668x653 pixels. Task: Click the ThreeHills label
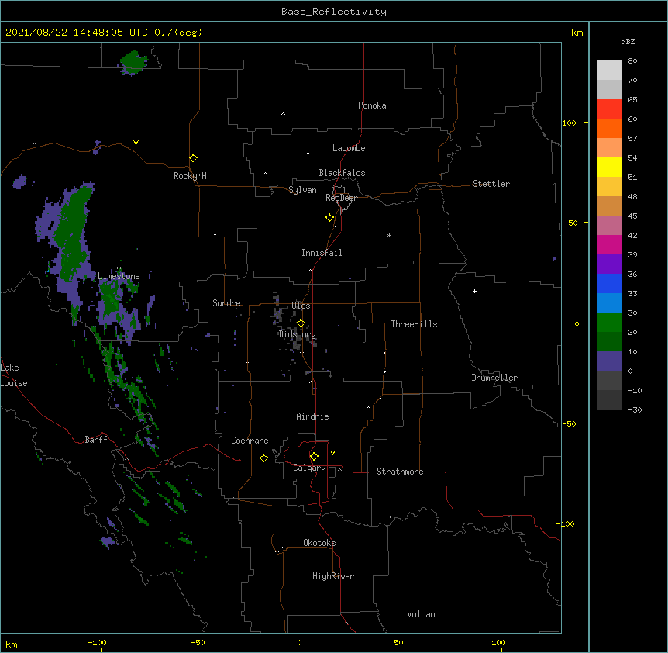pos(414,324)
